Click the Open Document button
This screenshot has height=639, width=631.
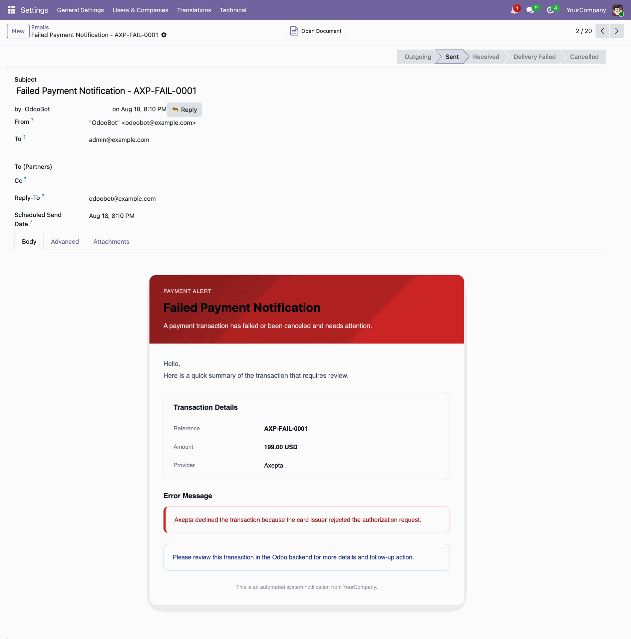tap(315, 31)
